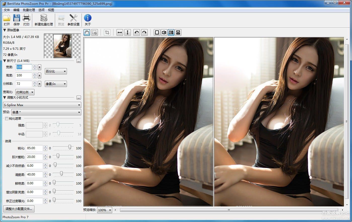Open the 预览缩放 100% zoom dropdown

105,210
